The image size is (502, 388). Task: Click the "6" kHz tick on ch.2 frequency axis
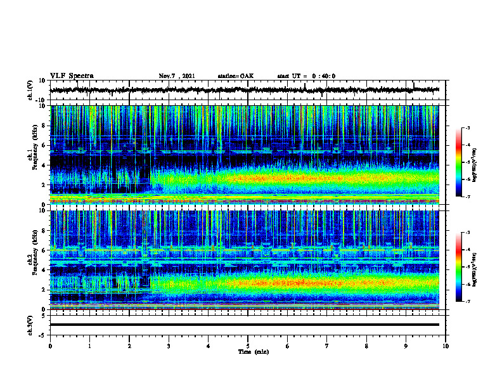[44, 250]
